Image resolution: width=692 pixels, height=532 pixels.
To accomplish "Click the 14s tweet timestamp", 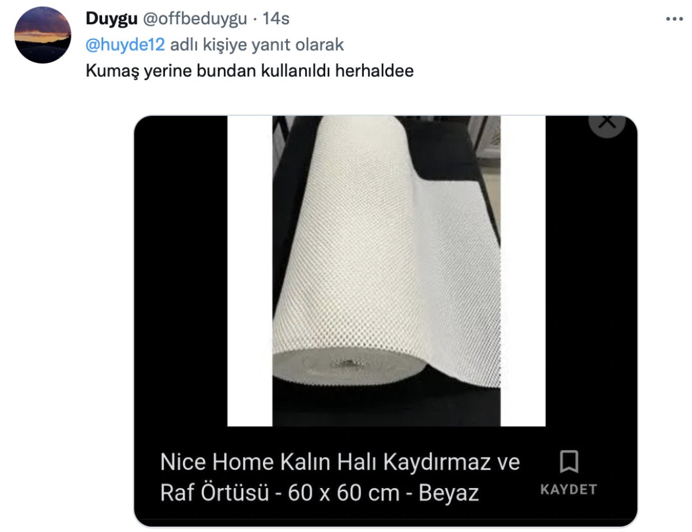I will tap(276, 19).
